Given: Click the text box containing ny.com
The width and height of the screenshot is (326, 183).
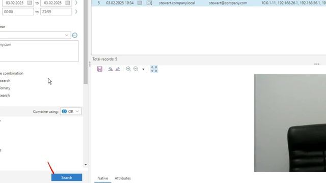Looking at the screenshot, I should 39,51.
